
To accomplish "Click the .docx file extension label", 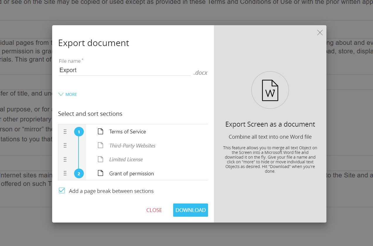I will (200, 73).
